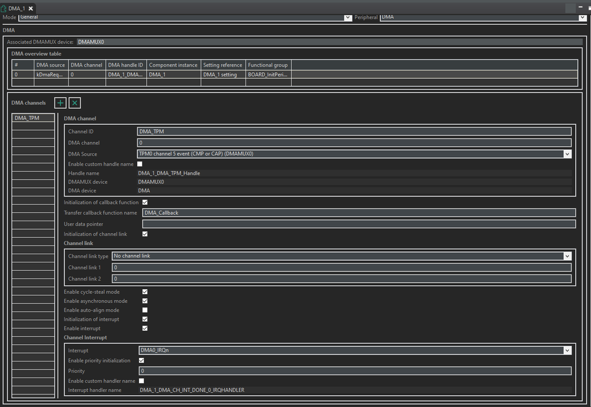Toggle Initialization of channel link checkbox

point(145,234)
